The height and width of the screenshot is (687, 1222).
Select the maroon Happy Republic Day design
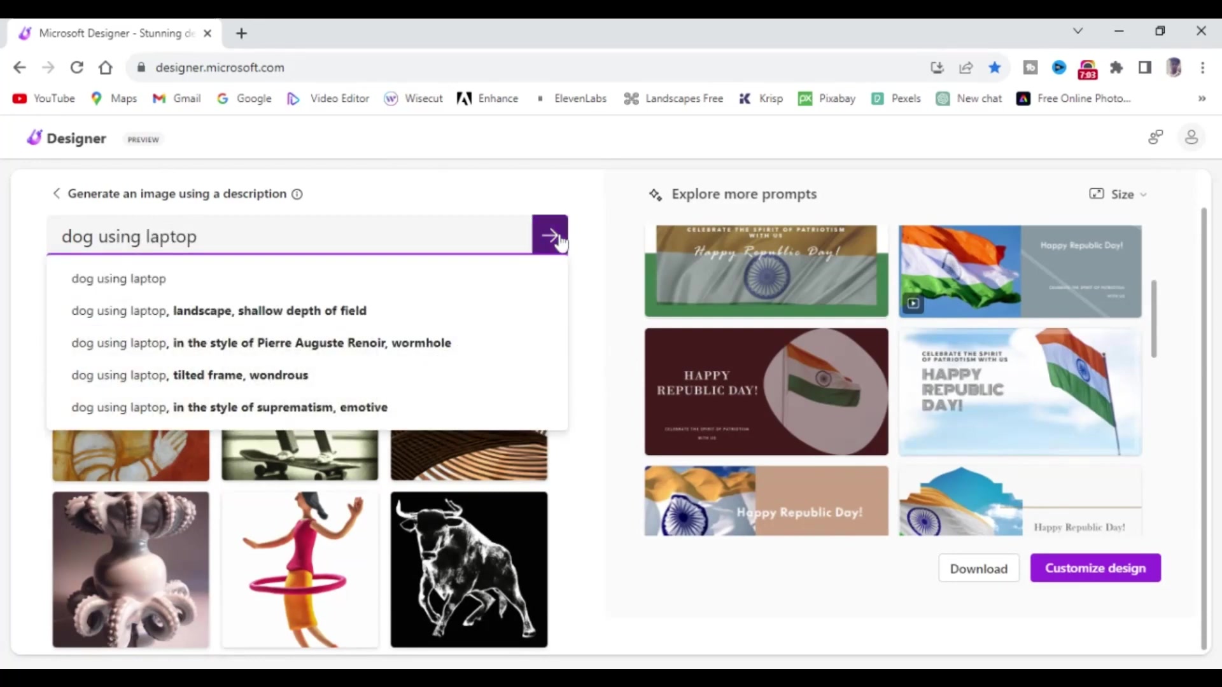pos(766,392)
